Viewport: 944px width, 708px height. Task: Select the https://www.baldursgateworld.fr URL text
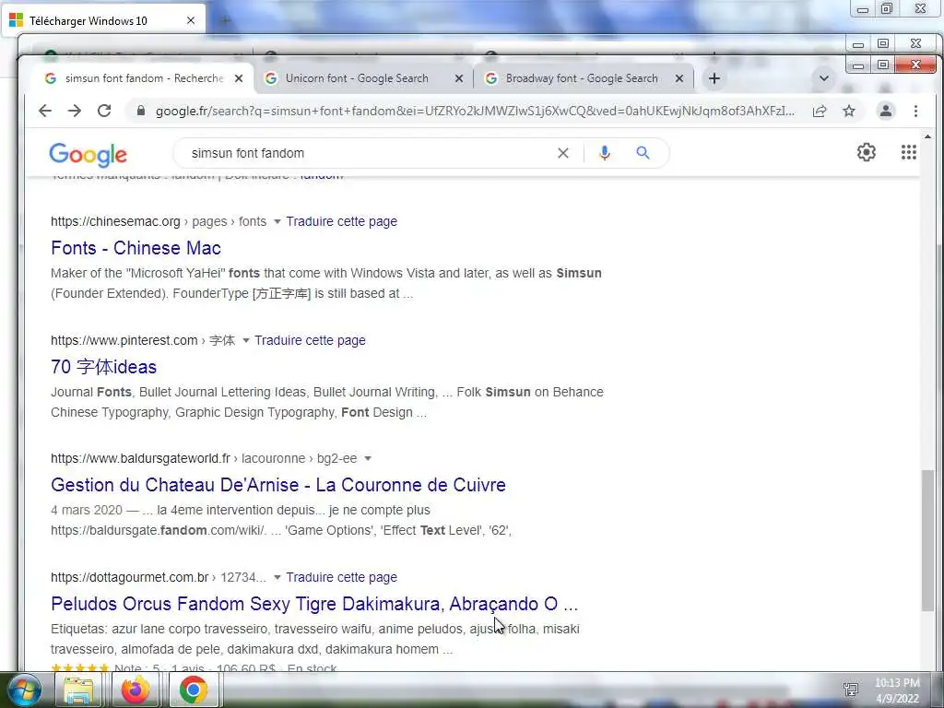(140, 459)
